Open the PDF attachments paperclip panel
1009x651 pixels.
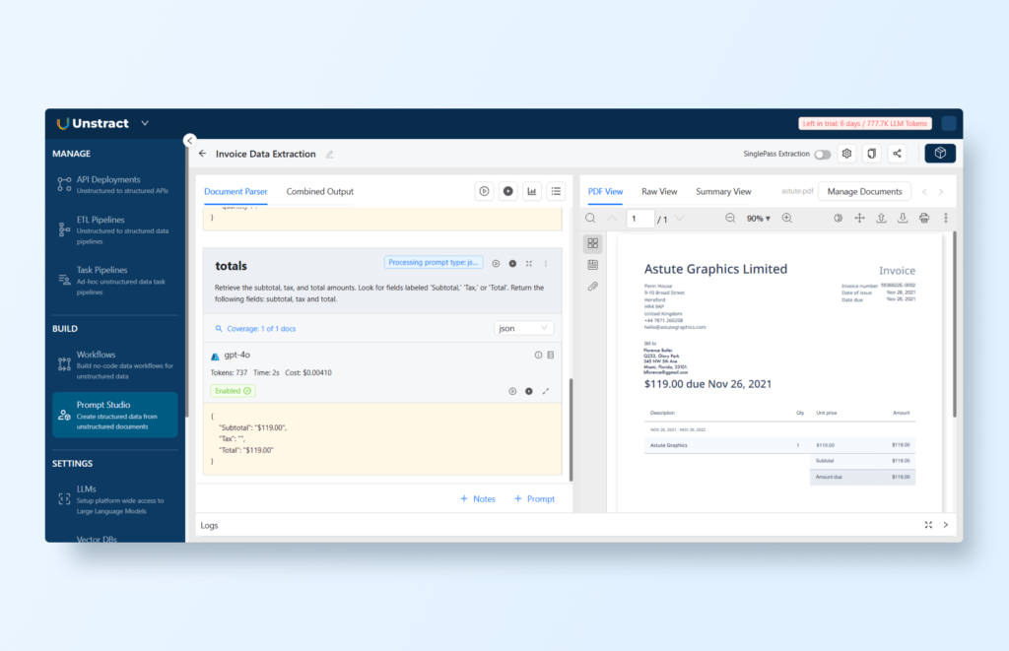pos(592,287)
